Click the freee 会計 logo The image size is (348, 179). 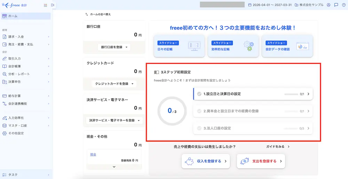tap(14, 5)
